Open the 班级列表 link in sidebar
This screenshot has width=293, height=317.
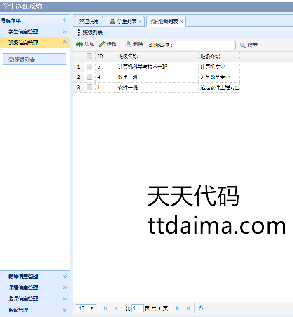click(x=25, y=60)
